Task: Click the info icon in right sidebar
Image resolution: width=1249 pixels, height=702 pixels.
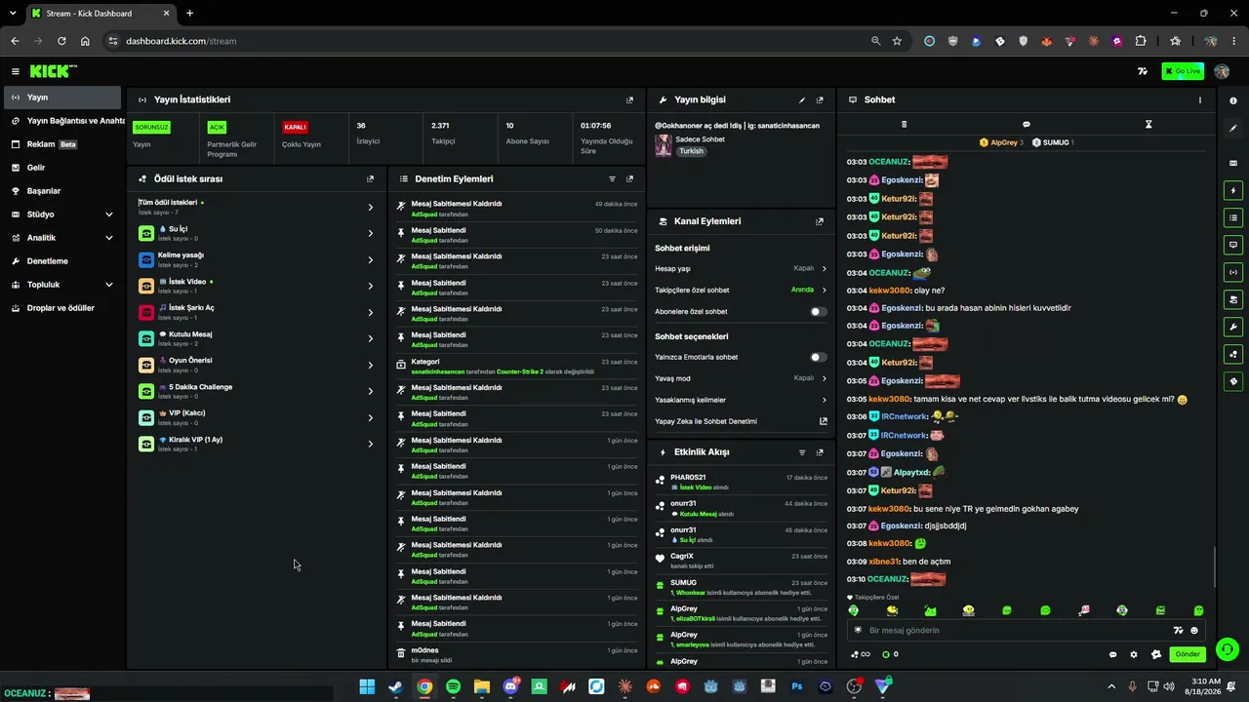Action: tap(1233, 100)
